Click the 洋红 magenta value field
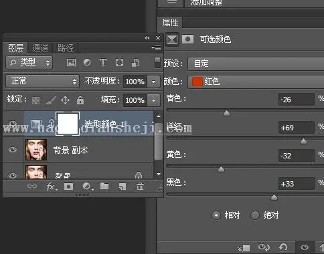The height and width of the screenshot is (254, 324). coord(297,128)
